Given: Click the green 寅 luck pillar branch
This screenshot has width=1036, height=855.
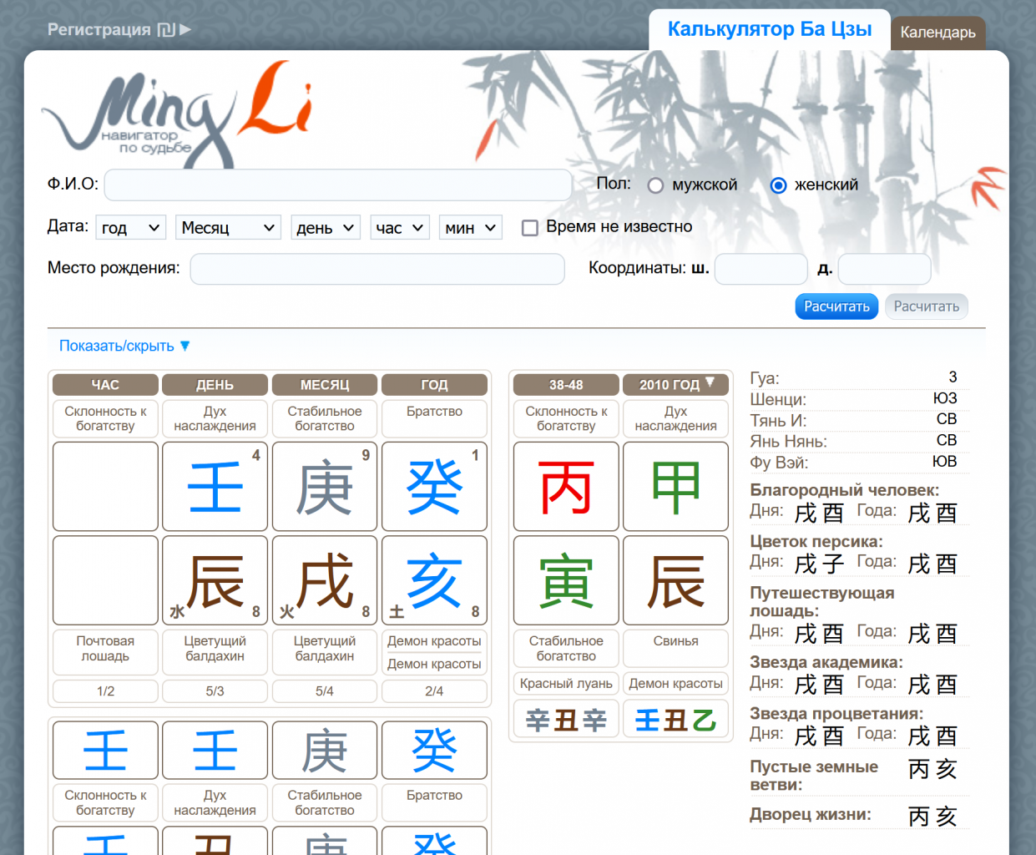Looking at the screenshot, I should [x=566, y=581].
